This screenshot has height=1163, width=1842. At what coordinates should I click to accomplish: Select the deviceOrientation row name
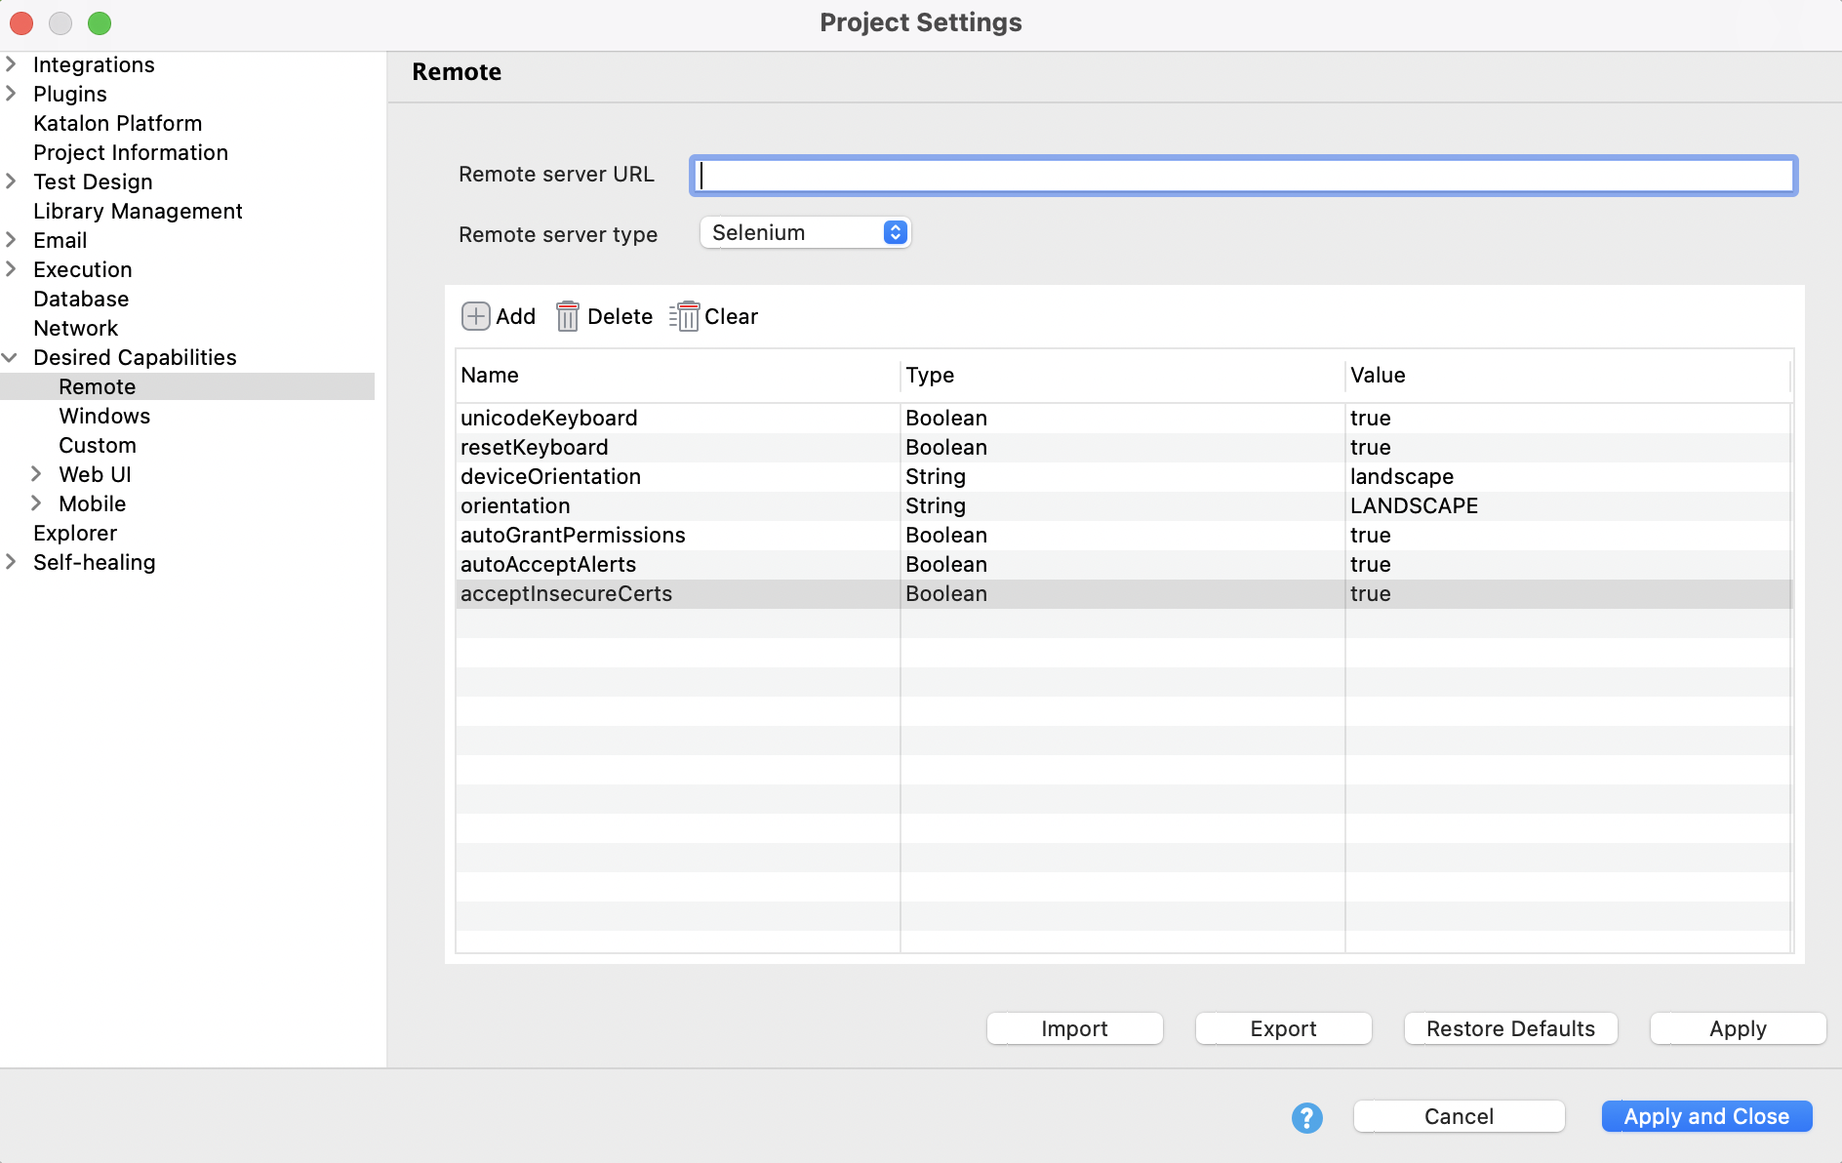point(550,476)
